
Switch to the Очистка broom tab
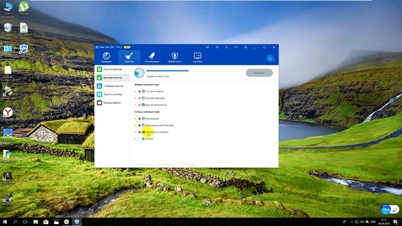point(129,57)
